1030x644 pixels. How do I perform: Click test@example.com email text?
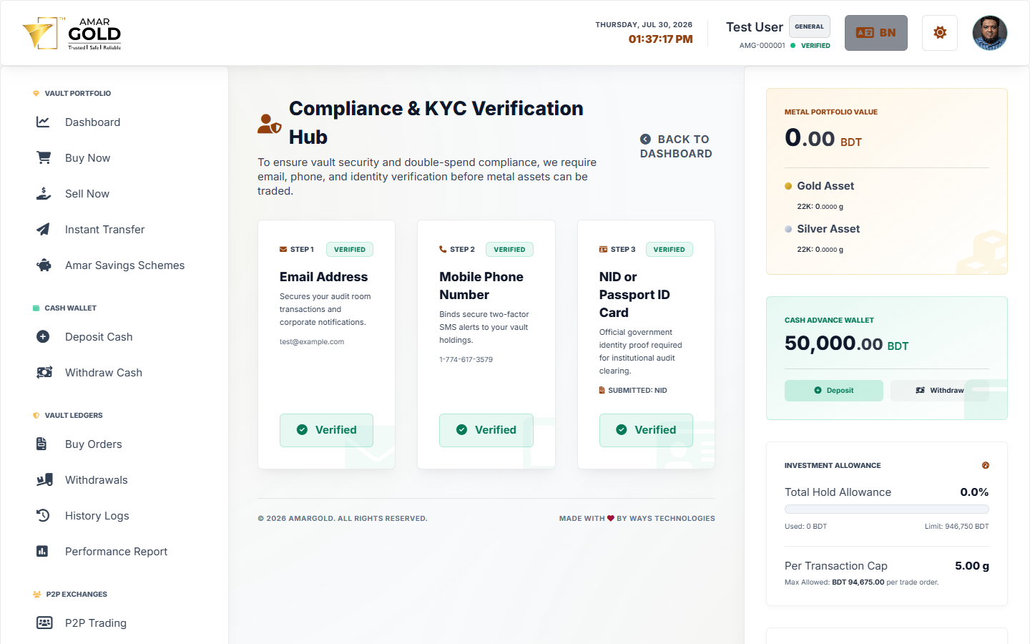tap(312, 342)
